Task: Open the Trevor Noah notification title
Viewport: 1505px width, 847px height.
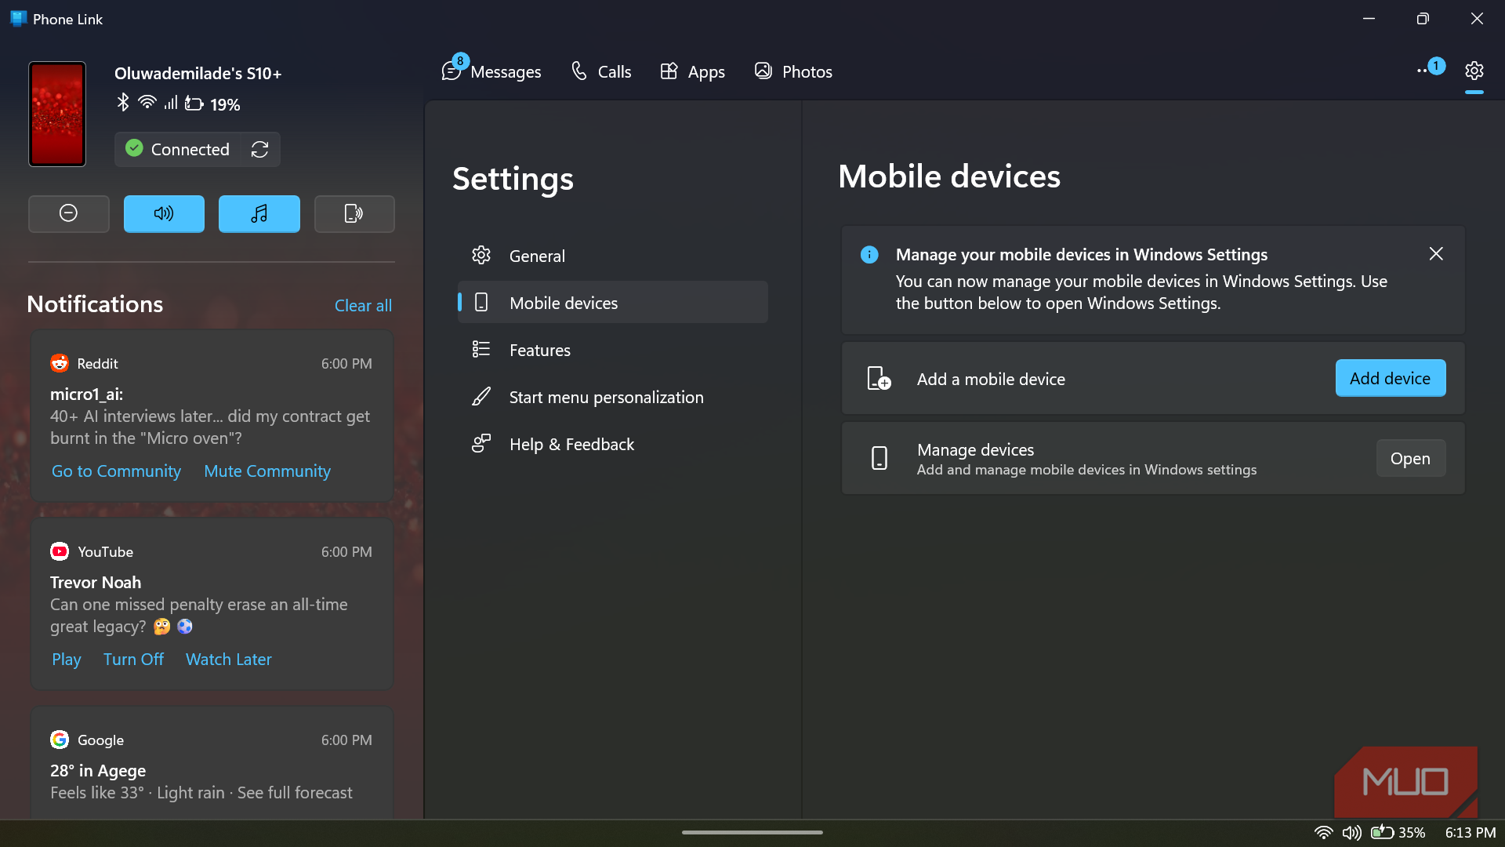Action: point(96,582)
